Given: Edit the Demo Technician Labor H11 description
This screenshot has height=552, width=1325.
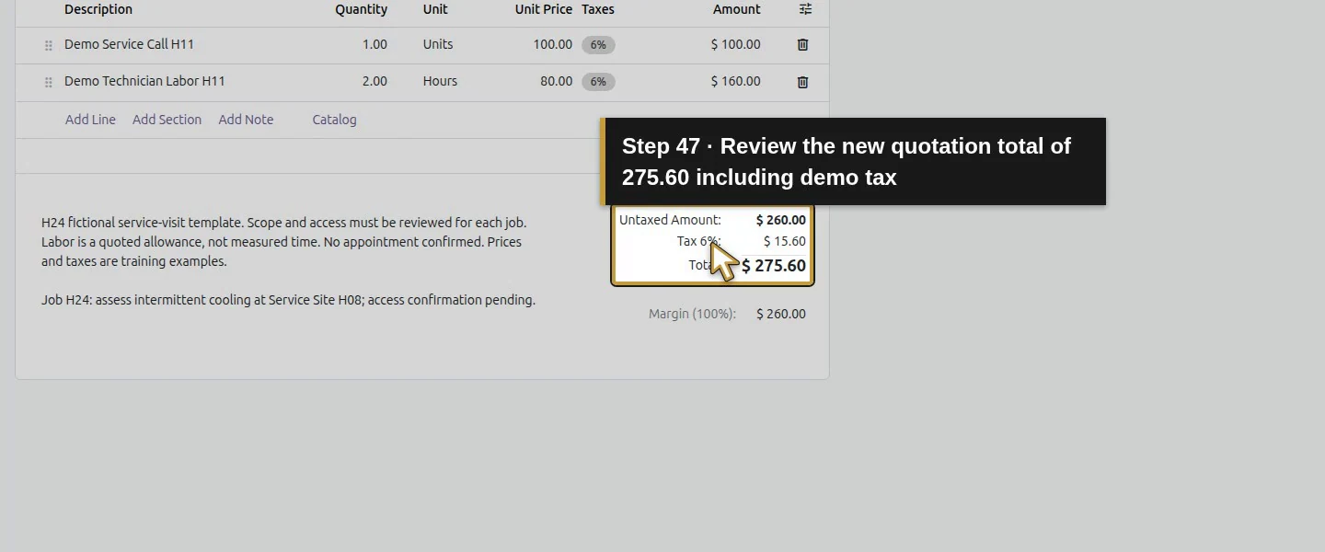Looking at the screenshot, I should coord(144,81).
